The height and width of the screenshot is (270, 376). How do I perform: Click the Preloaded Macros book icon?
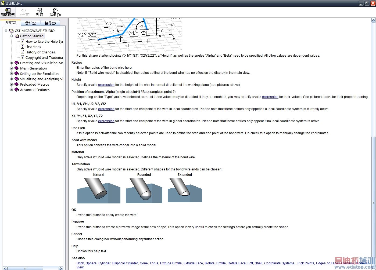pos(17,84)
